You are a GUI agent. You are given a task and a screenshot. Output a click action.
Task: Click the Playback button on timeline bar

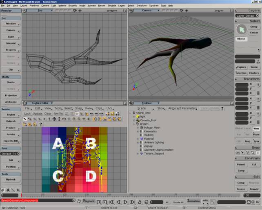pos(89,201)
